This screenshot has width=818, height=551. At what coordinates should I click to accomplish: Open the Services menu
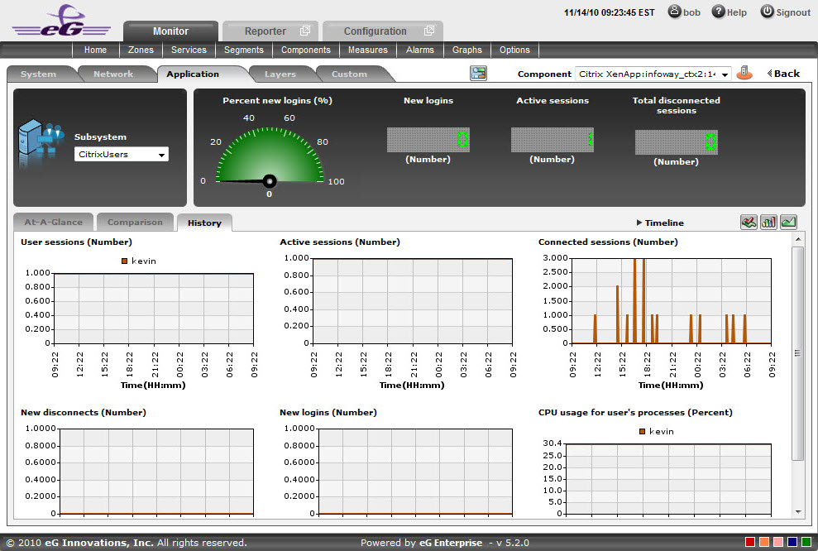(189, 50)
